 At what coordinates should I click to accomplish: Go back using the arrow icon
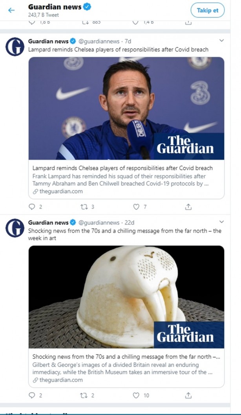click(11, 10)
